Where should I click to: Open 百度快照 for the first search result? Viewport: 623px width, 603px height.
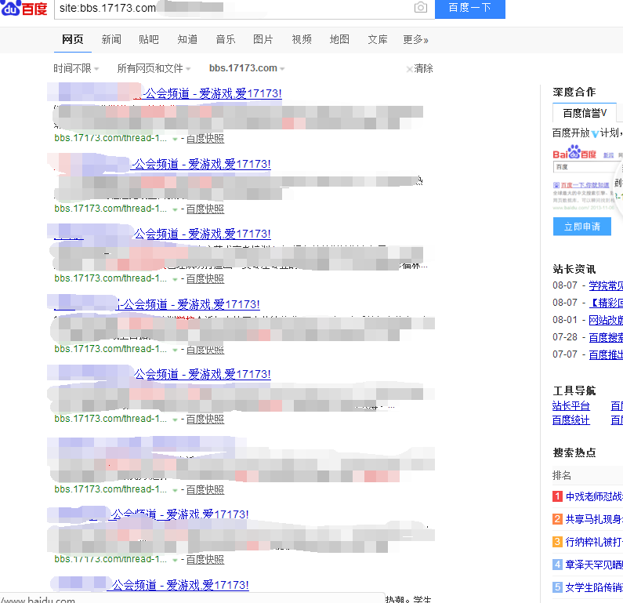pos(205,138)
